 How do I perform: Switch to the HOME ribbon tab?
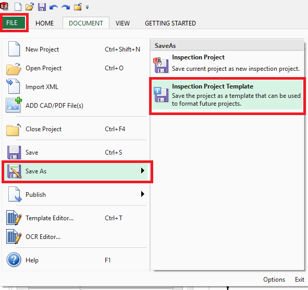tap(44, 23)
